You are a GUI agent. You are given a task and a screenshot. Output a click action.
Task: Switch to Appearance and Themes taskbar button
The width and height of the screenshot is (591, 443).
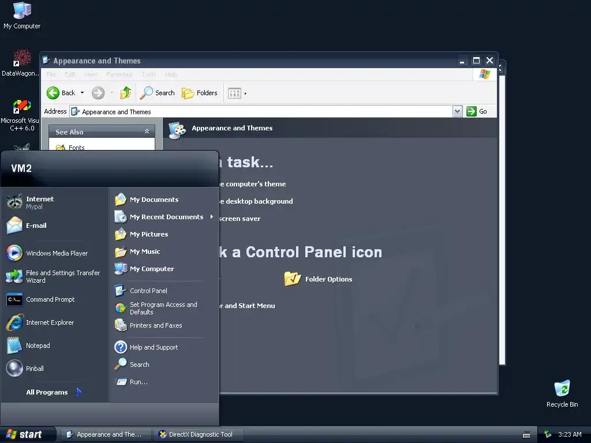(x=105, y=434)
